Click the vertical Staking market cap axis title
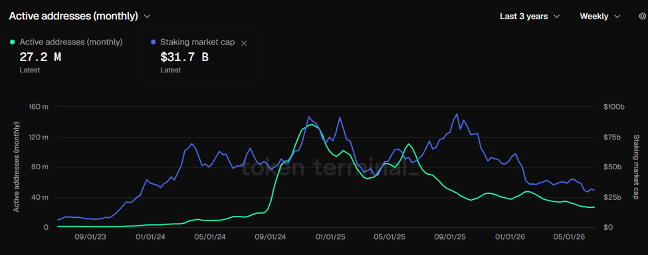This screenshot has height=255, width=648. pyautogui.click(x=636, y=167)
